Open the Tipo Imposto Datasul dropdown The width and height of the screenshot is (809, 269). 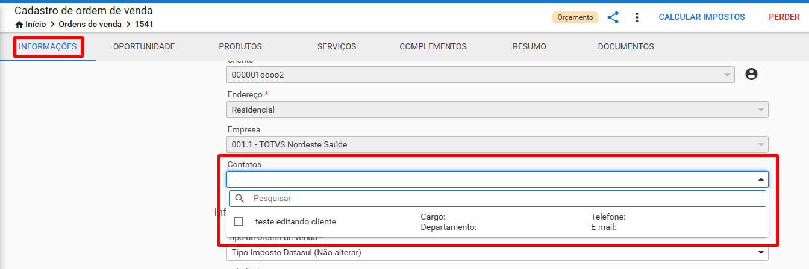[498, 252]
